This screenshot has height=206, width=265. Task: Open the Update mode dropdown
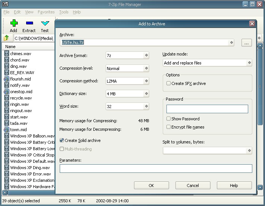(x=207, y=63)
